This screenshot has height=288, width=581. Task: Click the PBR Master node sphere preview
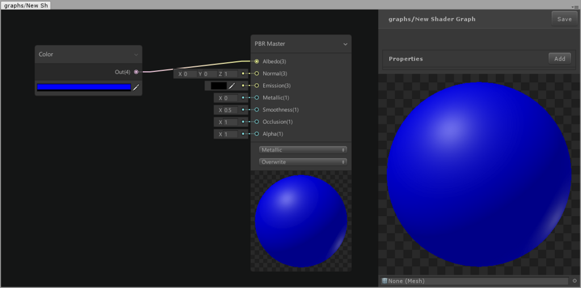[x=301, y=221]
